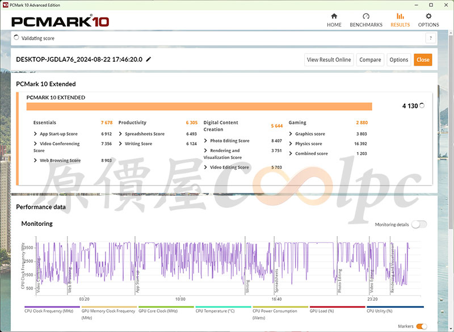Viewport: 454px width, 332px height.
Task: Open the Home tab
Action: point(334,20)
